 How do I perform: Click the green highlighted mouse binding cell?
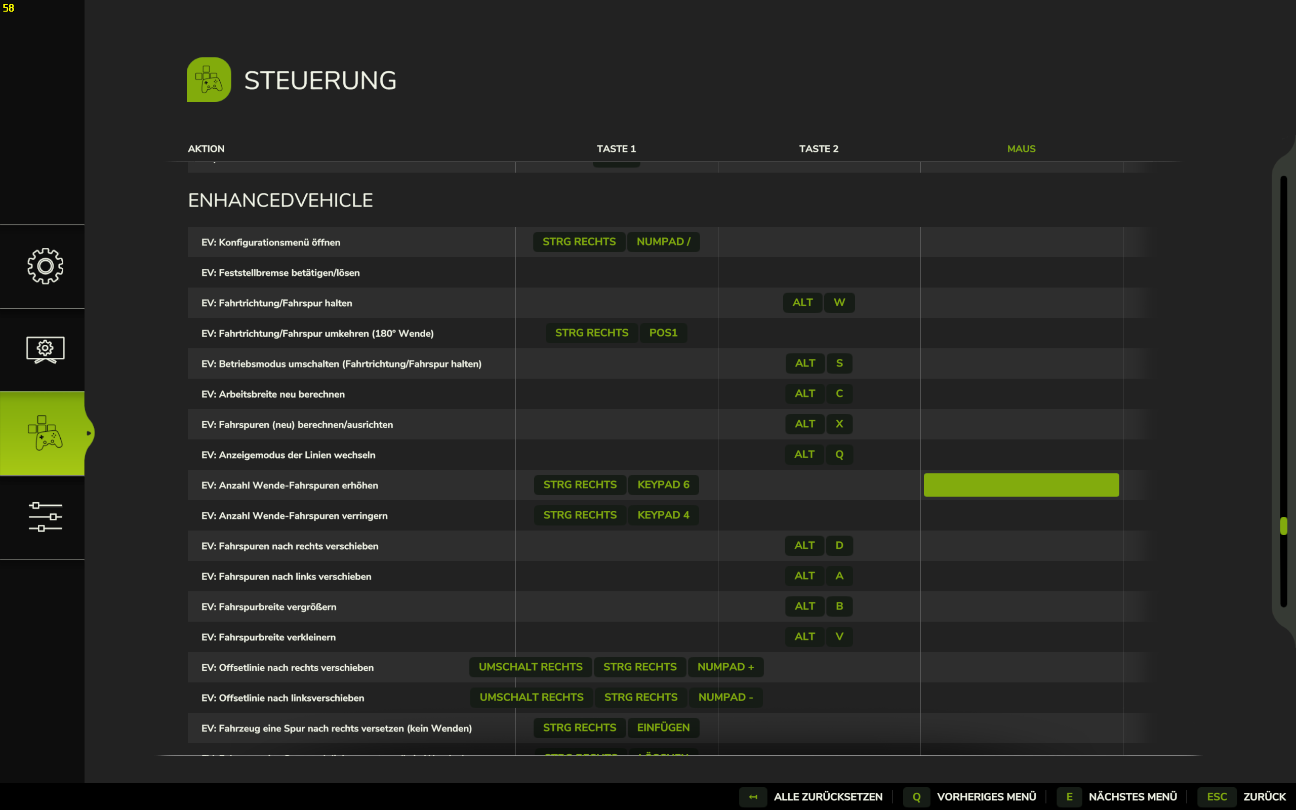click(1021, 485)
